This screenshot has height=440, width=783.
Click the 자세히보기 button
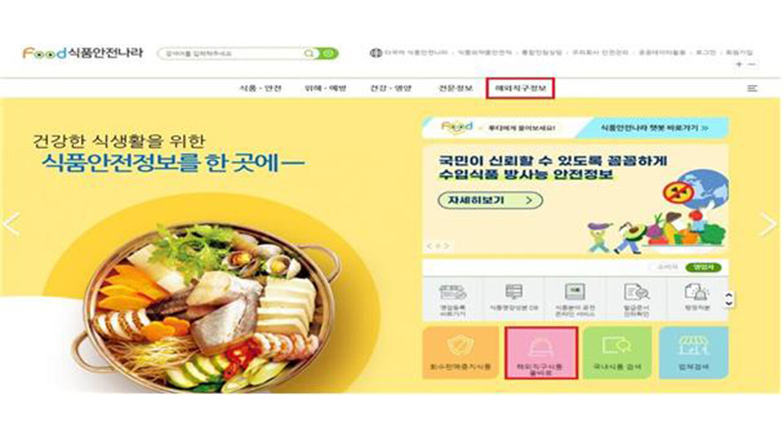coord(491,200)
